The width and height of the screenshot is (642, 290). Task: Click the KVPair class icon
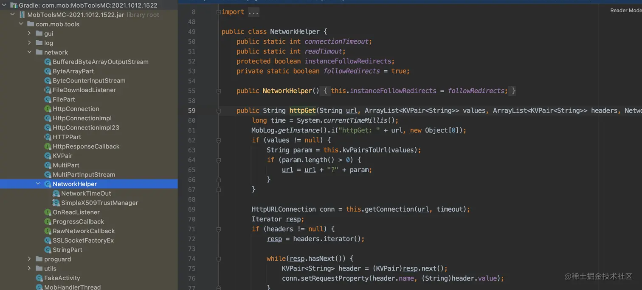pos(48,156)
